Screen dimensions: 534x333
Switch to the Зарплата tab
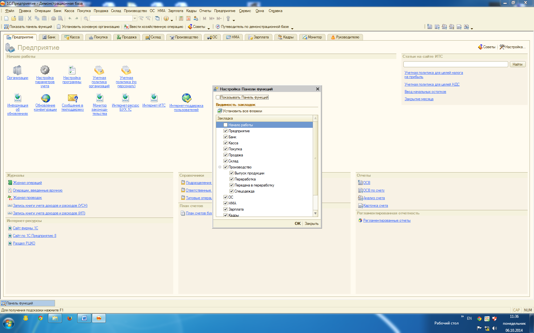259,37
